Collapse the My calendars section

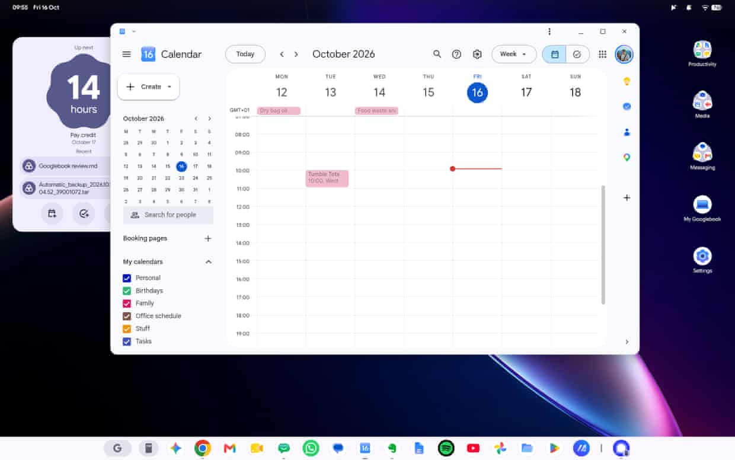(x=208, y=261)
